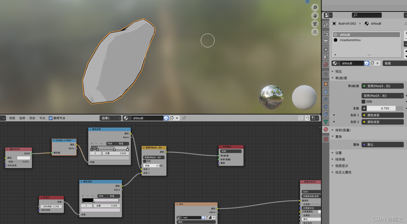Select the Render properties tab

click(326, 34)
